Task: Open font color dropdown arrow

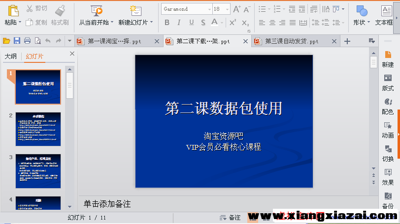Action: [x=222, y=23]
